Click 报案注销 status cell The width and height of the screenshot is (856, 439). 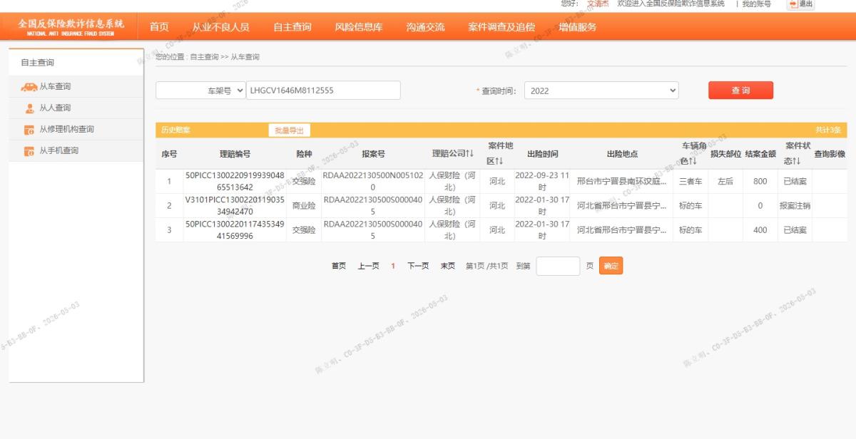[795, 206]
